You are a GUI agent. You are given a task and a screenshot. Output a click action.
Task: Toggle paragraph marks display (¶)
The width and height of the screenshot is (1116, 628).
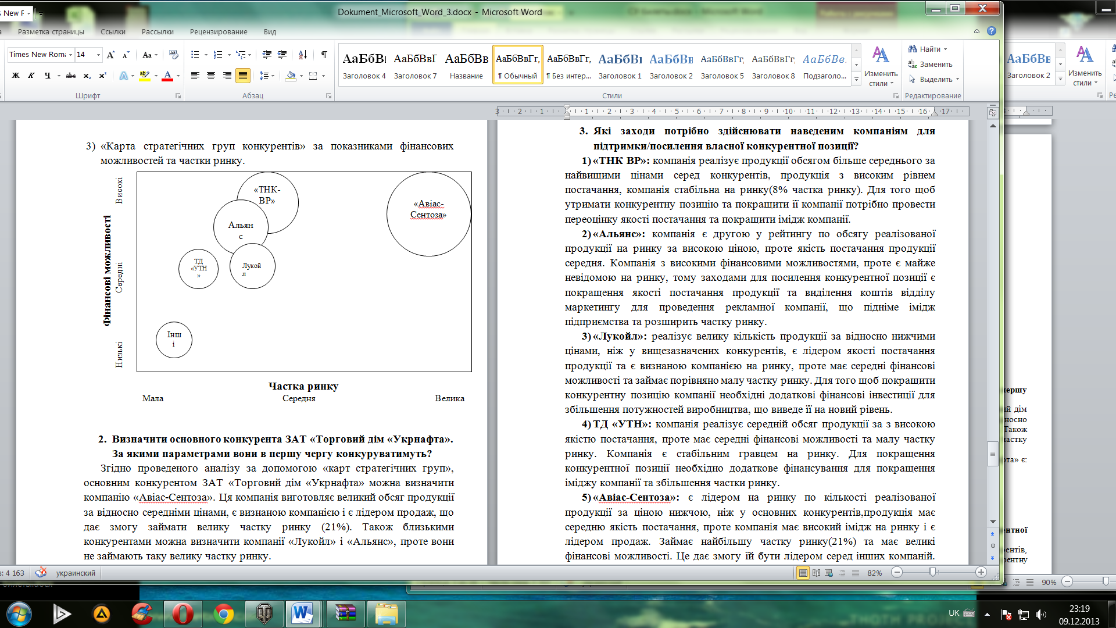click(x=324, y=55)
